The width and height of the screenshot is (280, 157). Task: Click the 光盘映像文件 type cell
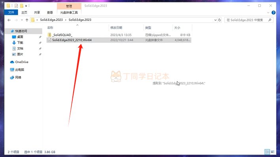154,40
